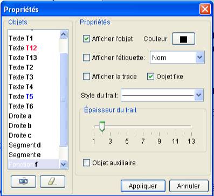Open the black Couleur swatch button
This screenshot has width=214, height=196.
[183, 39]
